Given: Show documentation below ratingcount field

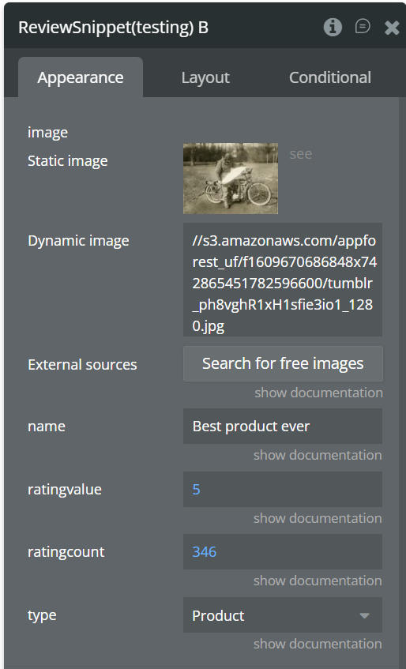Looking at the screenshot, I should click(318, 581).
